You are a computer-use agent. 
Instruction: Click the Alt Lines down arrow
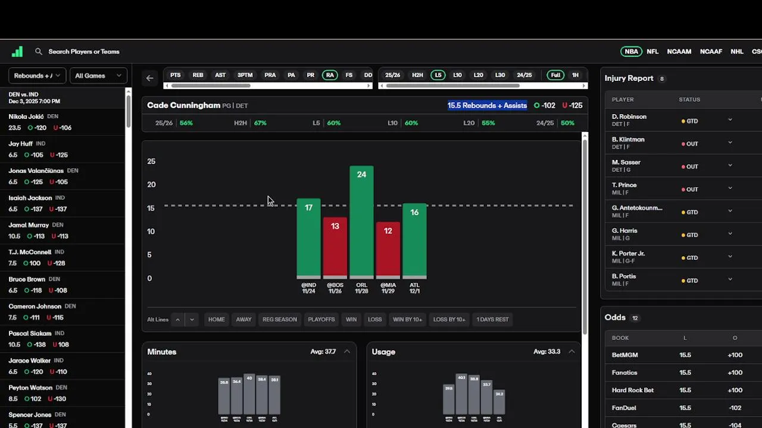pos(192,319)
